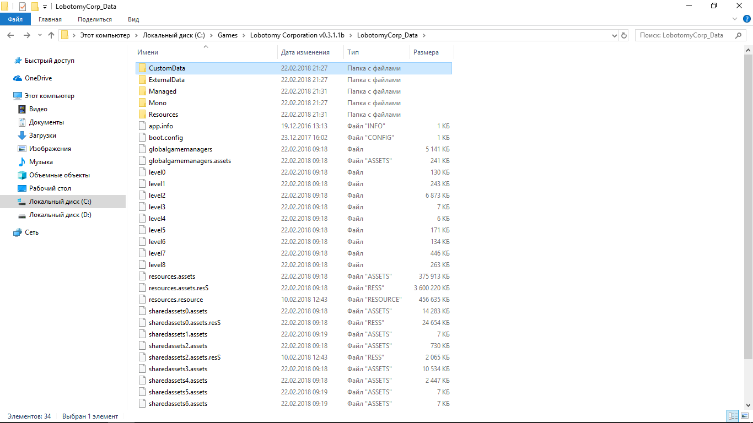Select globalgamemanagers.assets file
Screen dimensions: 753x423
pos(190,161)
